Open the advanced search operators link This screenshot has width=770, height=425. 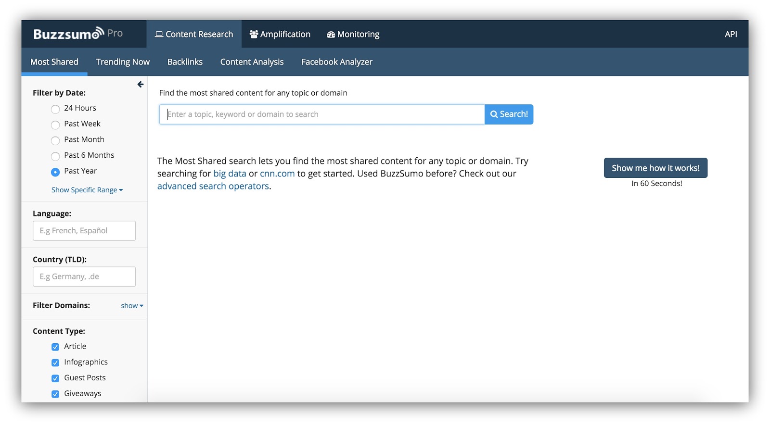click(213, 186)
